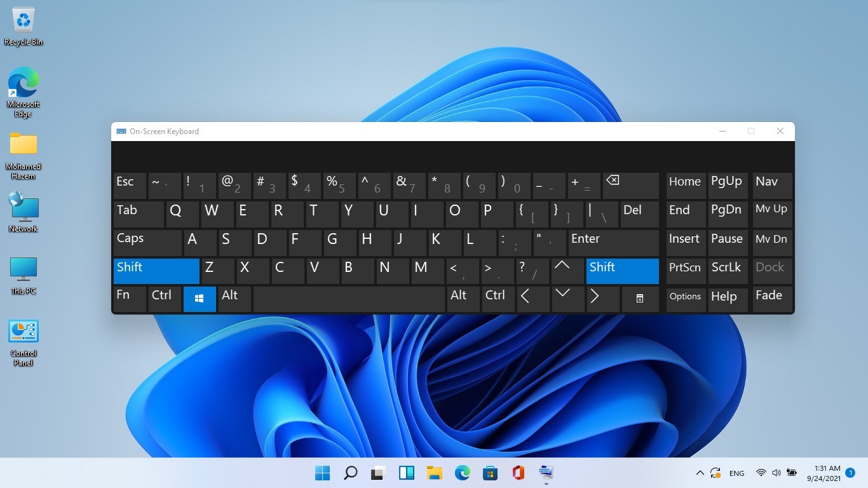This screenshot has width=868, height=488.
Task: Tap the @ 2 number key
Action: (x=234, y=186)
